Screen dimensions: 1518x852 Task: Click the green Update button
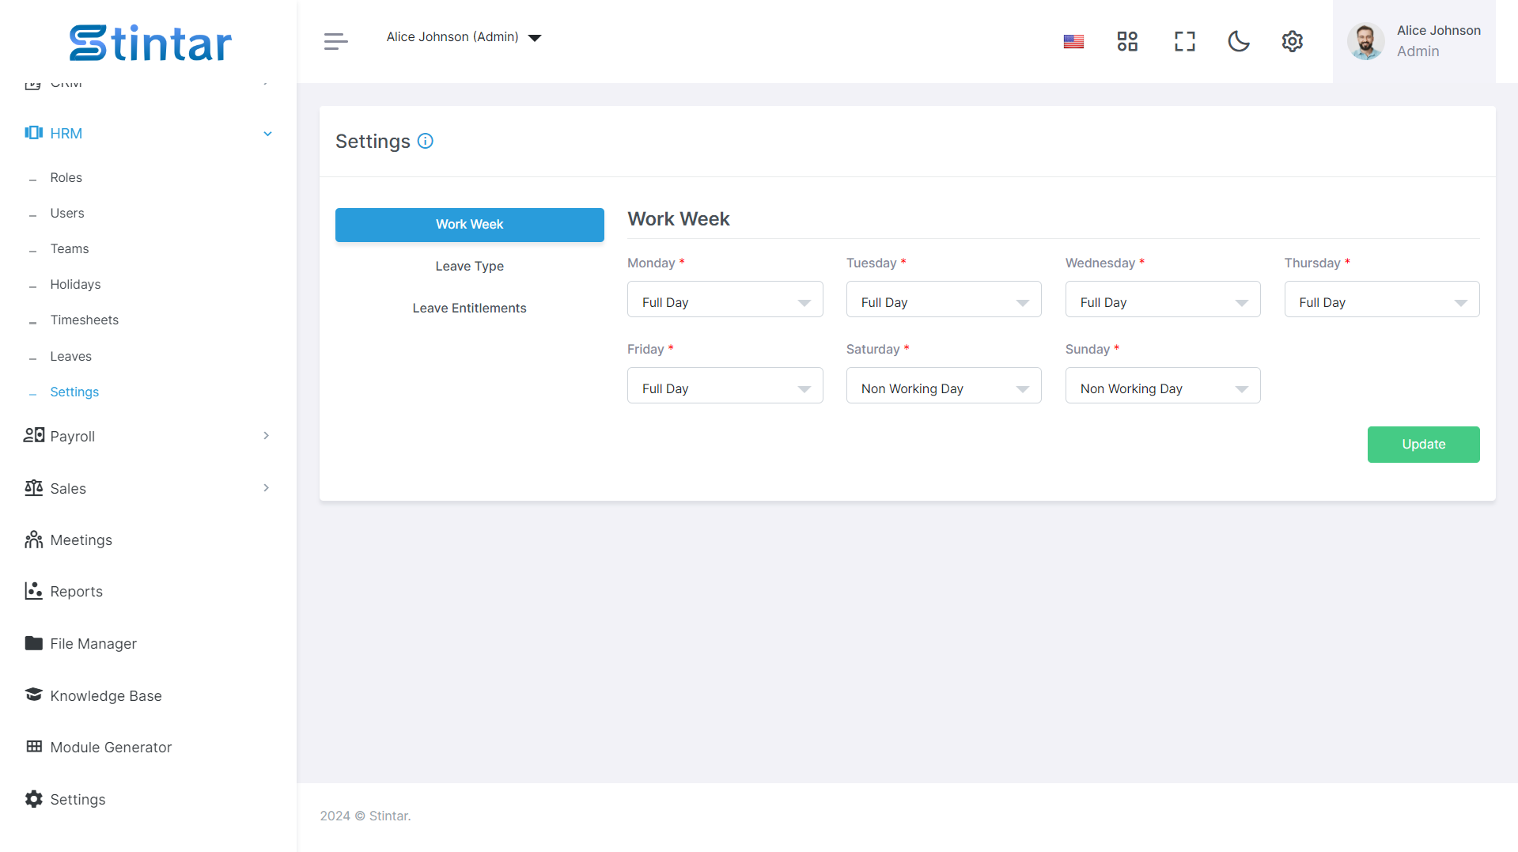[1423, 445]
